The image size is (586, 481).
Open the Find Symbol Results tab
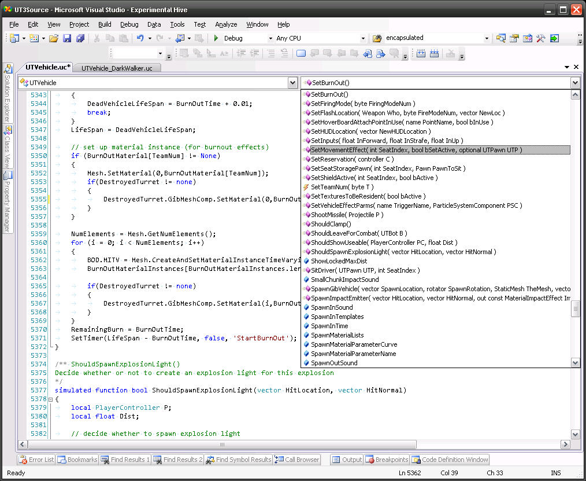(x=239, y=460)
